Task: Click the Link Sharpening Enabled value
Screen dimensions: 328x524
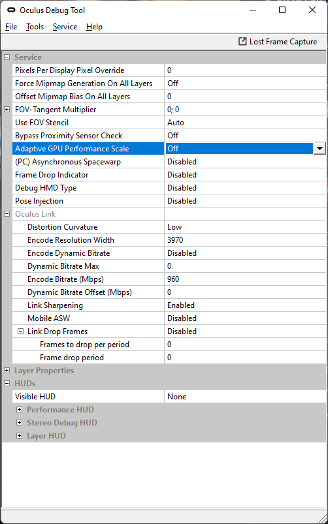Action: [x=181, y=305]
